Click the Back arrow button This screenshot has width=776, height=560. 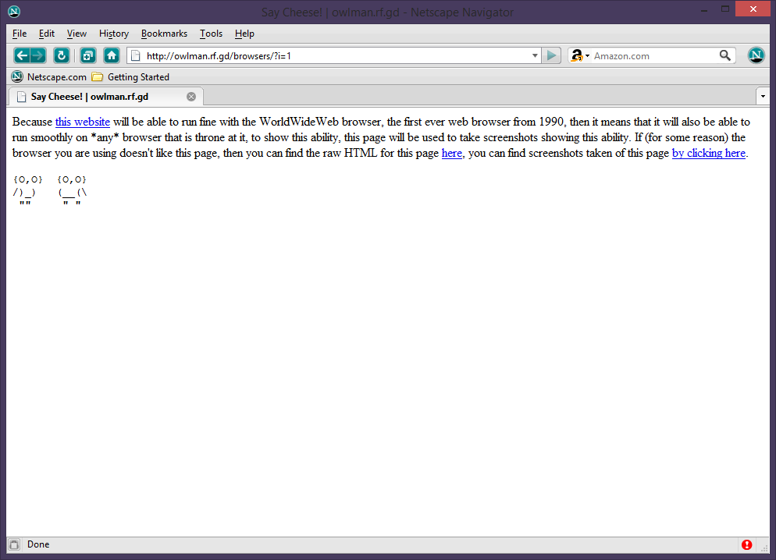point(22,55)
